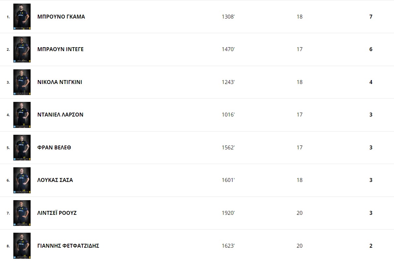Image resolution: width=394 pixels, height=262 pixels.
Task: View Λούκας Σάσα player photo
Action: click(x=22, y=180)
